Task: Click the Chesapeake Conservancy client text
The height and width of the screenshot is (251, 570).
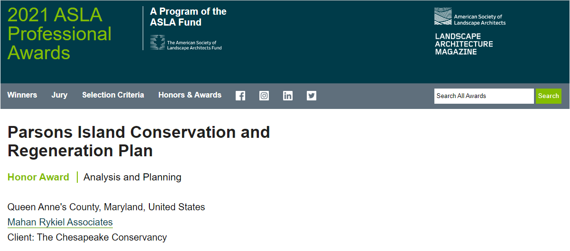Action: (87, 237)
